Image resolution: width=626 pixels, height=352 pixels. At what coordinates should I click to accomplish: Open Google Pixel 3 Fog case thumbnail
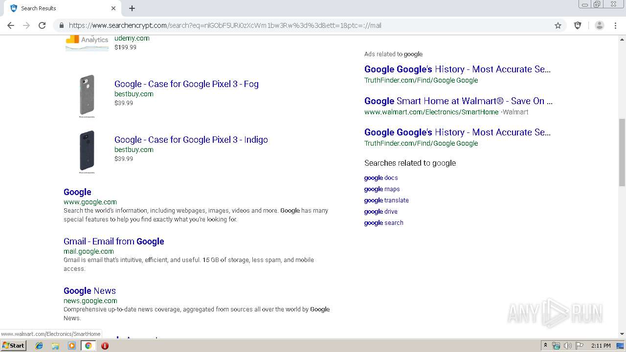point(87,95)
